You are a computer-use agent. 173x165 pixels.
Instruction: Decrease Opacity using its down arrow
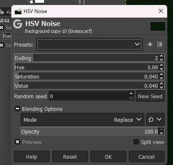point(162,133)
